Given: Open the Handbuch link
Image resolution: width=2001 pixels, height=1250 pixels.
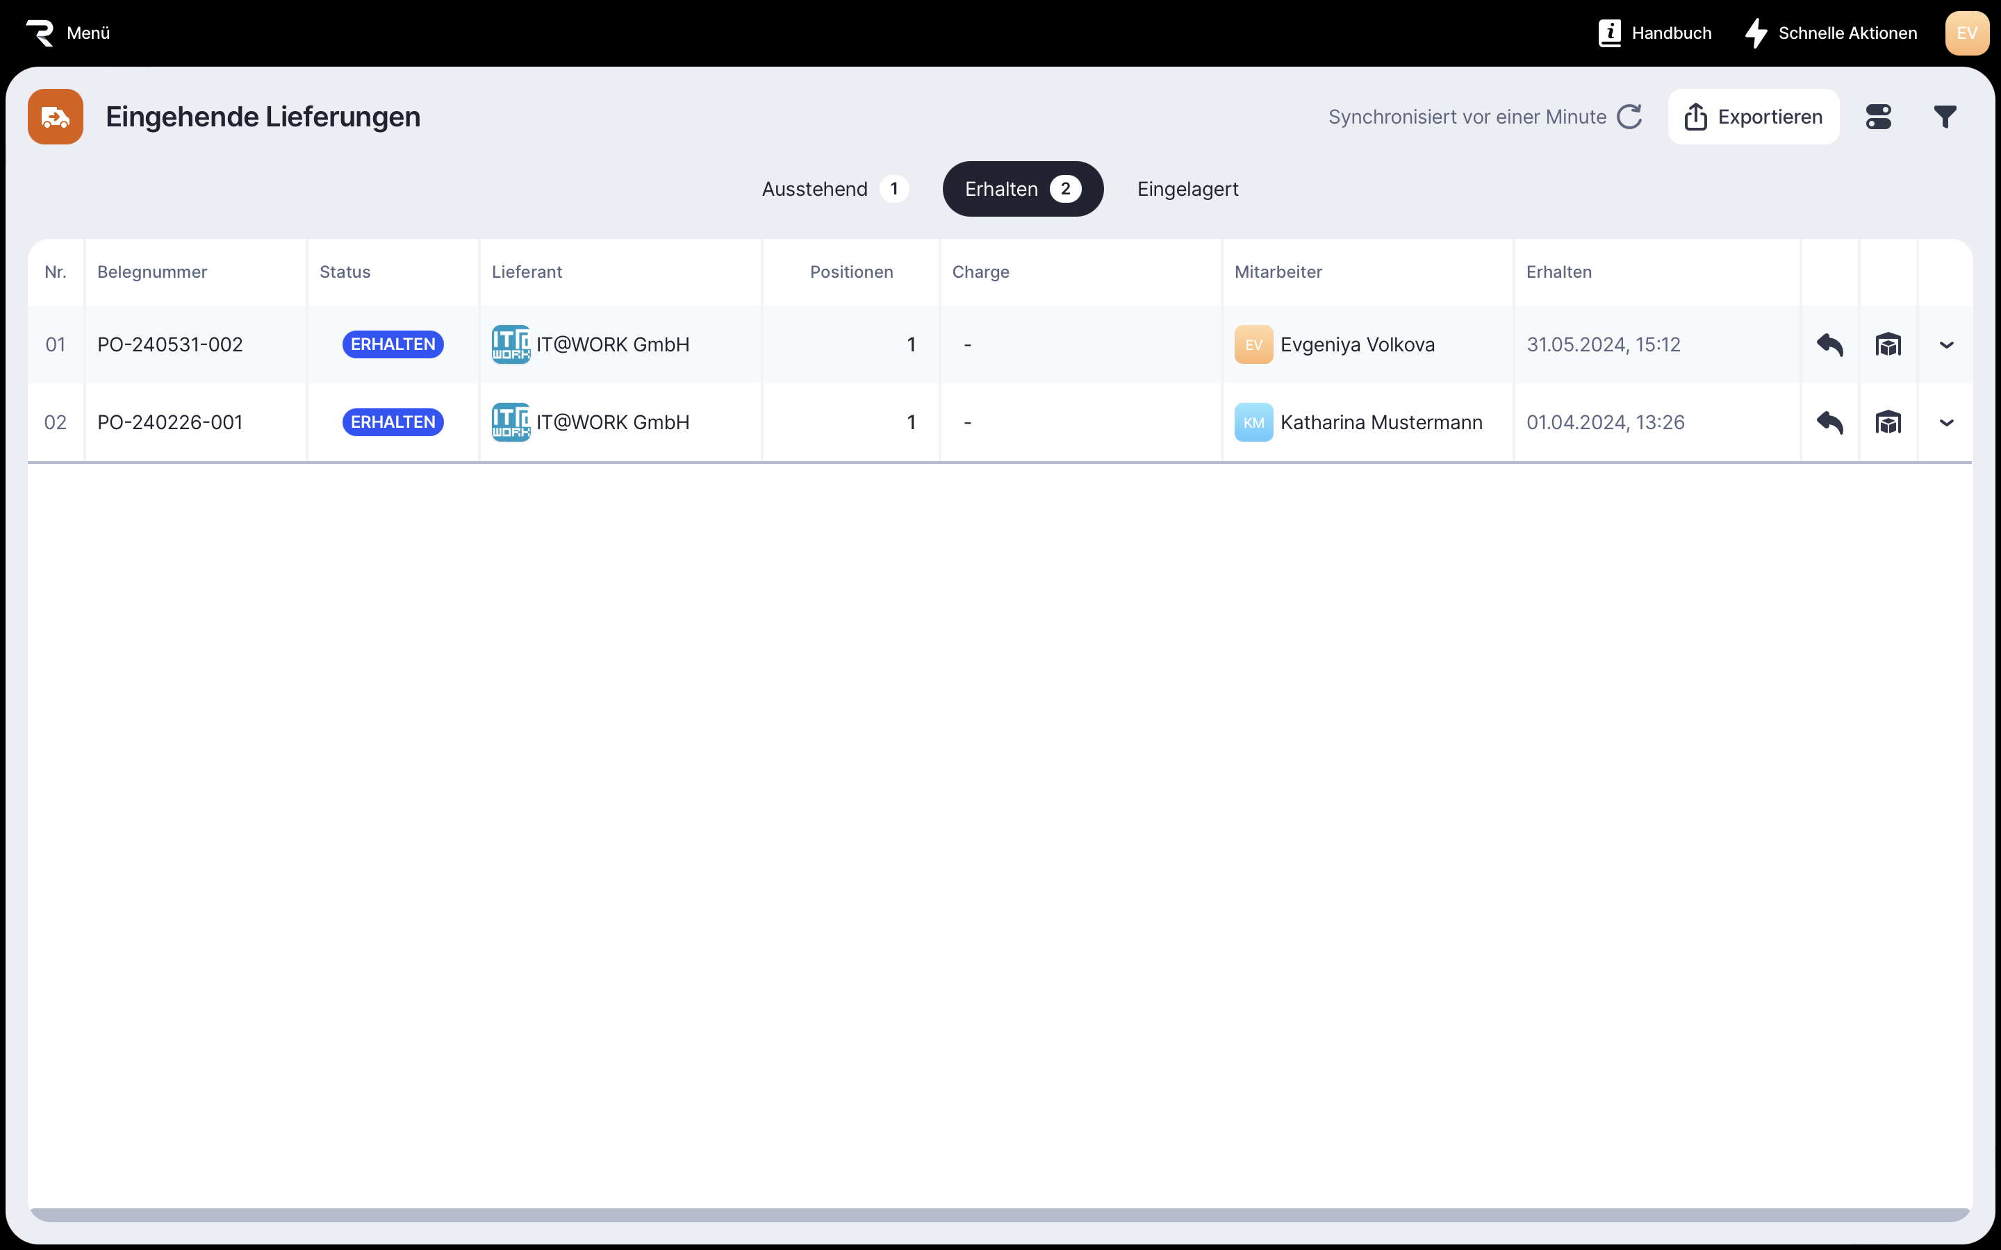Looking at the screenshot, I should pyautogui.click(x=1654, y=33).
